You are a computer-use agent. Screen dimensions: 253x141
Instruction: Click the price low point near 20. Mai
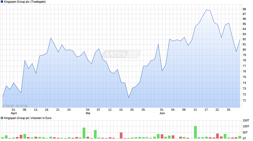(x=129, y=98)
